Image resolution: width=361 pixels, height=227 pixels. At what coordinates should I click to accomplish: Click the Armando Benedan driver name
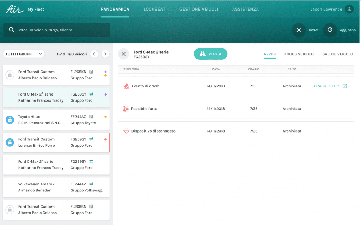coord(35,190)
